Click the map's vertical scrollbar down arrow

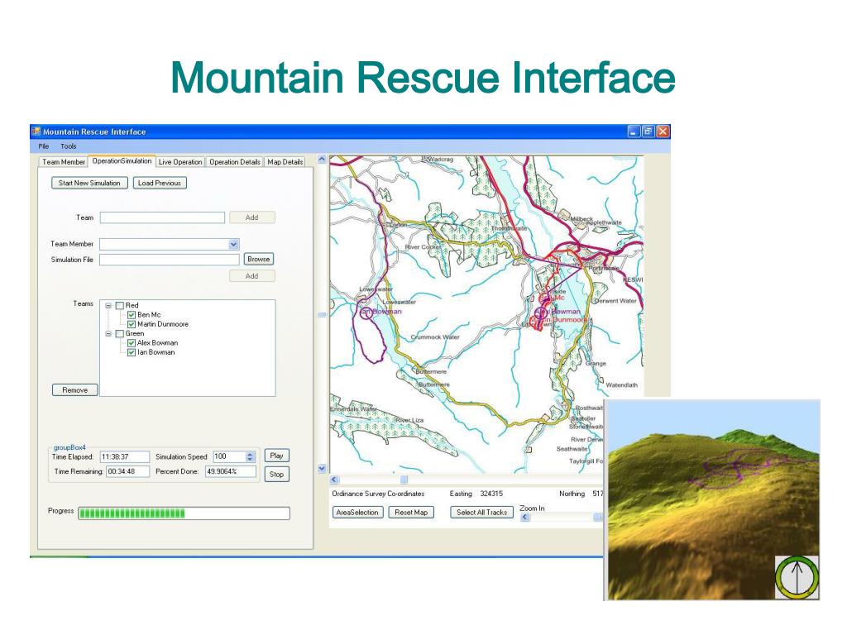click(322, 468)
